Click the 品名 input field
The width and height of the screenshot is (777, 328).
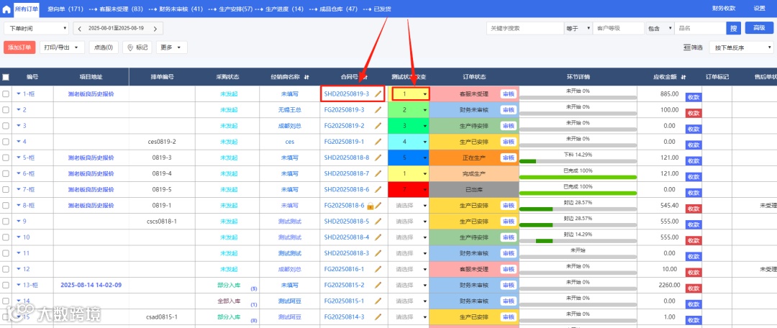point(700,29)
